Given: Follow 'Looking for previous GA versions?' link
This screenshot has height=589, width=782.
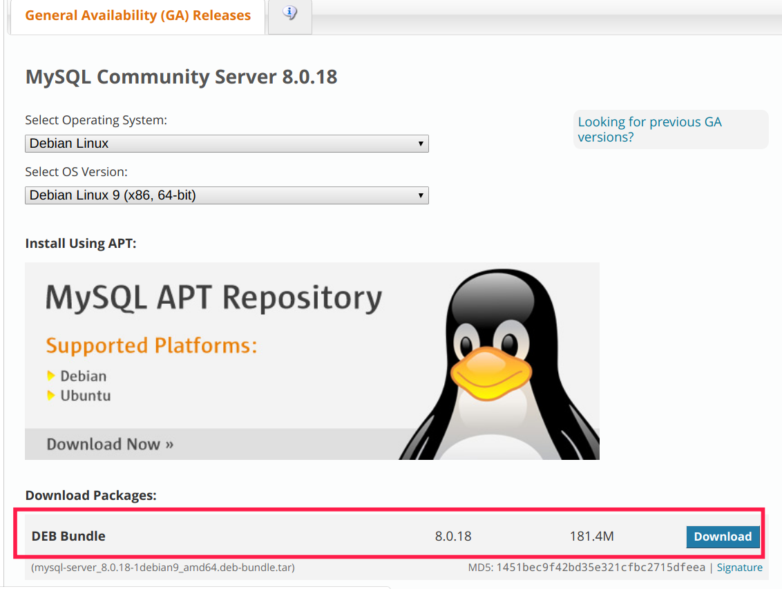Looking at the screenshot, I should (x=649, y=130).
